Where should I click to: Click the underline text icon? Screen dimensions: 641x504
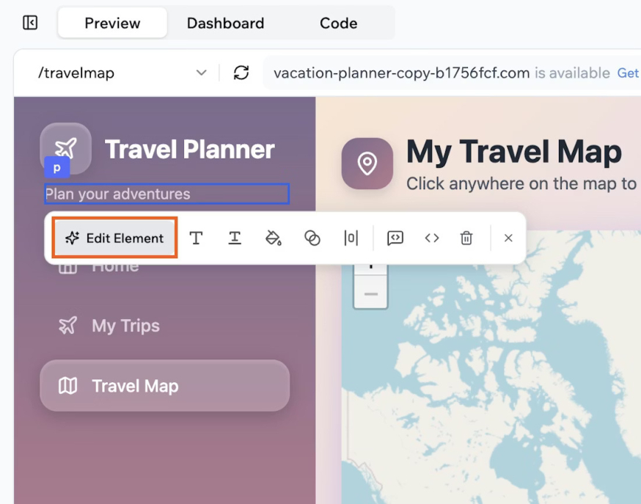pyautogui.click(x=235, y=238)
